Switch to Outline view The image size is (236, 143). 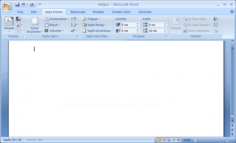click(174, 140)
